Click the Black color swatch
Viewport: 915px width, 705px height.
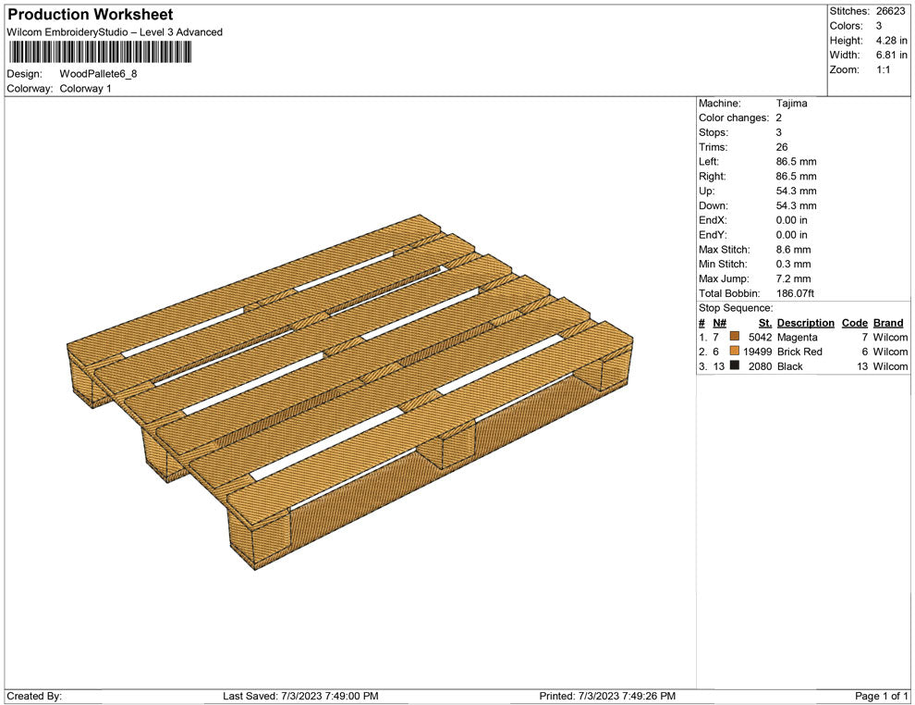[733, 365]
